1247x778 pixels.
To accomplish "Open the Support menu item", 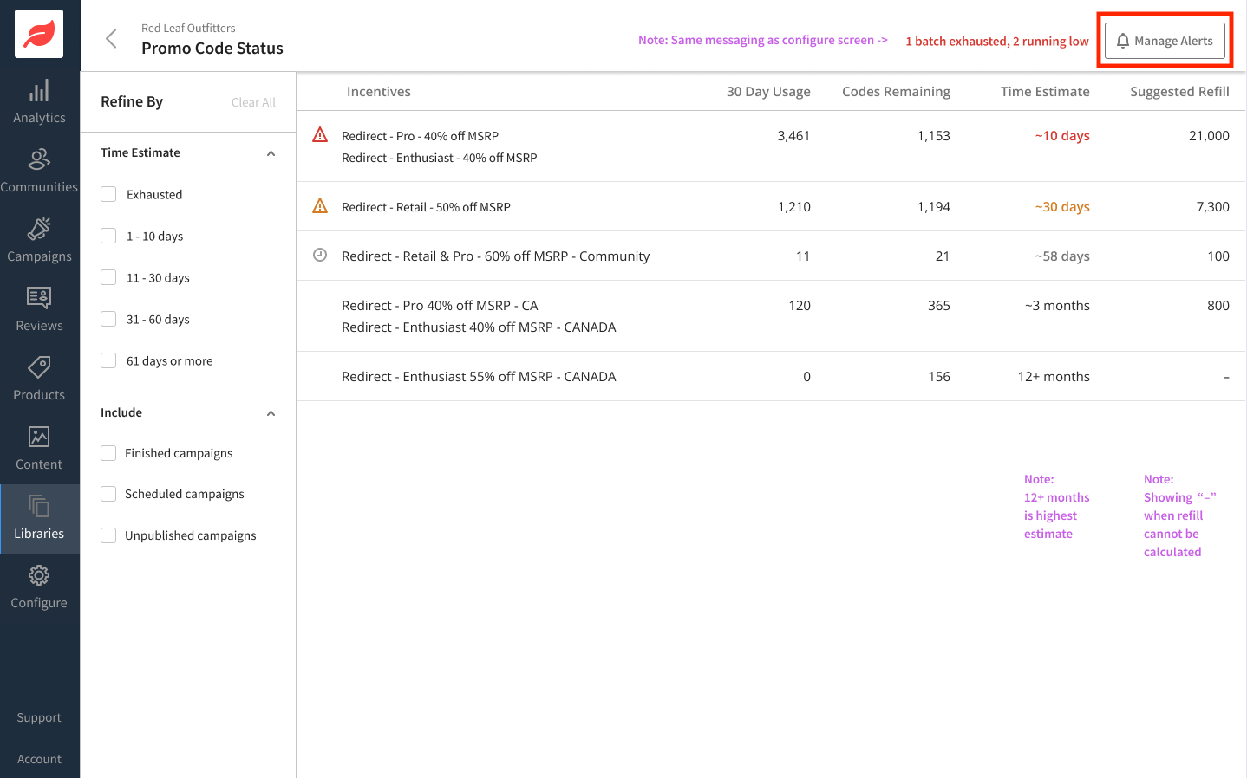I will tap(39, 717).
